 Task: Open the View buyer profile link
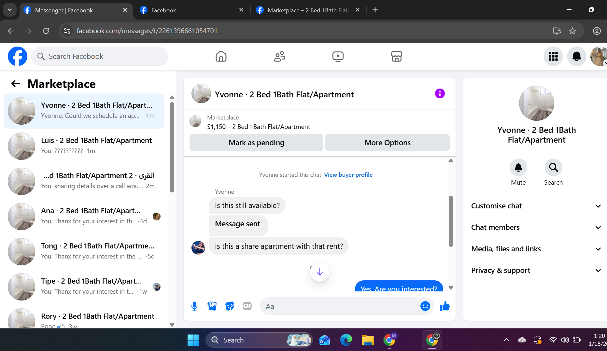pos(348,175)
